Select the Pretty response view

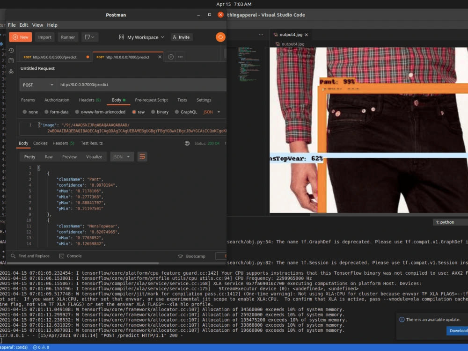click(29, 157)
